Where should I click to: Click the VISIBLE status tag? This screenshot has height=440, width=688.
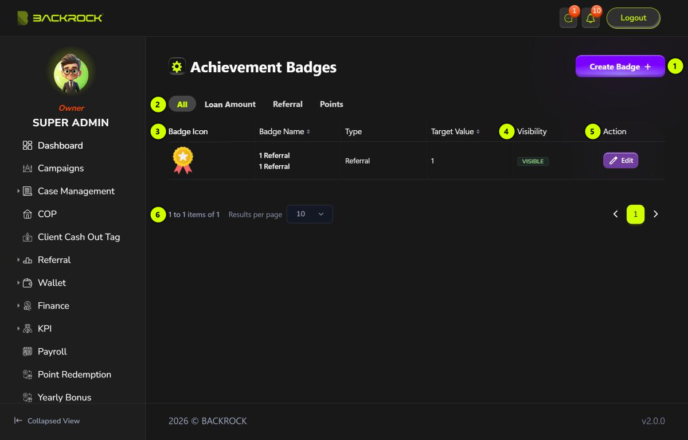click(x=533, y=161)
